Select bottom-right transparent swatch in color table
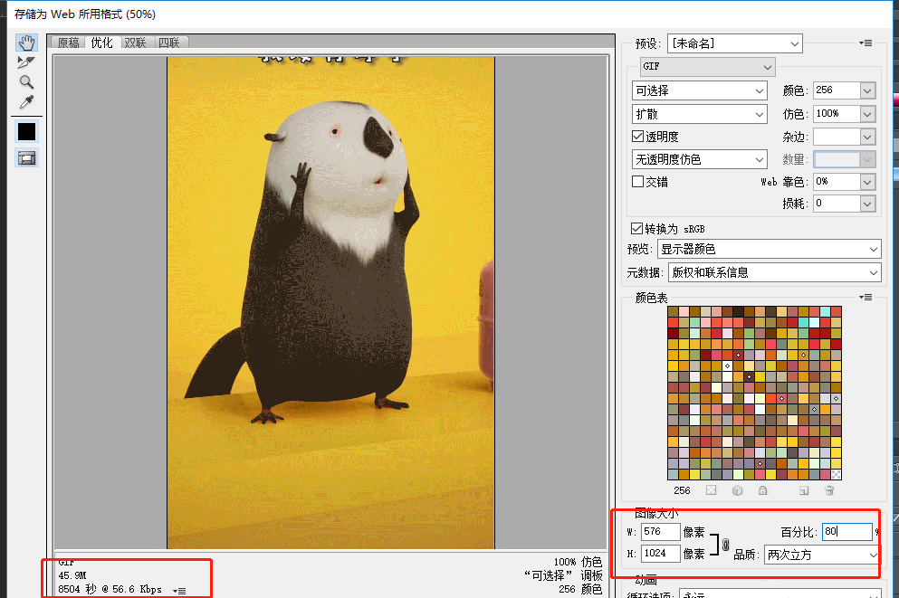This screenshot has width=899, height=598. click(836, 474)
